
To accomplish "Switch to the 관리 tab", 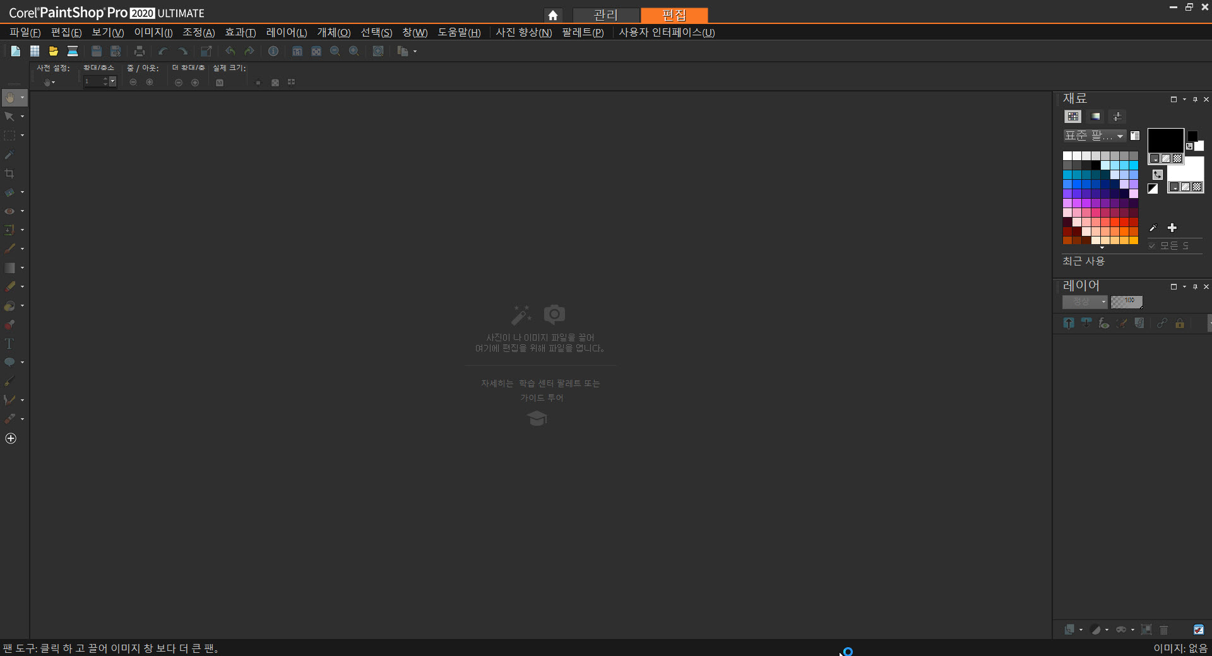I will [606, 15].
